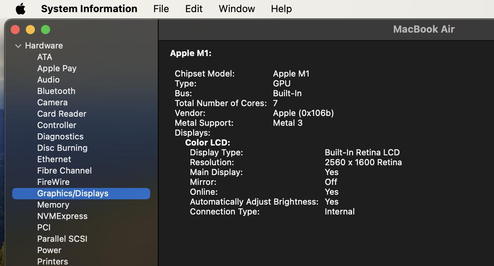This screenshot has height=266, width=494.
Task: Click the Built-In Retina LCD value
Action: [x=362, y=152]
